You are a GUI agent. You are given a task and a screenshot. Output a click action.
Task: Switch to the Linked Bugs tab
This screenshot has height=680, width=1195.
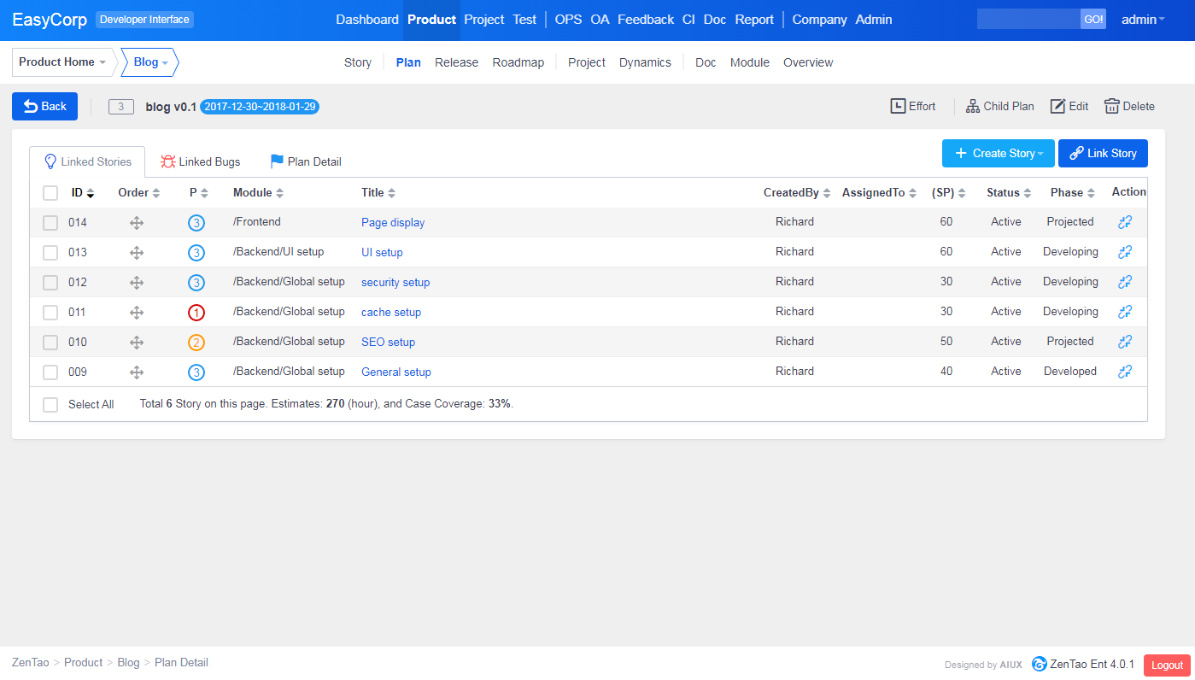pos(201,161)
